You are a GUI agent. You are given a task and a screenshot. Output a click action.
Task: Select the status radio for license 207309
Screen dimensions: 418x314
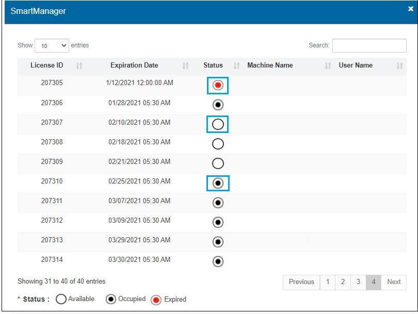click(x=218, y=163)
